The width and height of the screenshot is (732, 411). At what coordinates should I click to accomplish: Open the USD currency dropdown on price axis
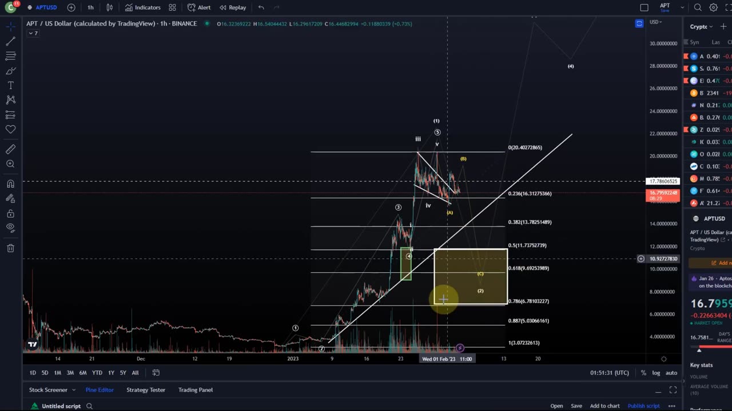click(x=655, y=22)
